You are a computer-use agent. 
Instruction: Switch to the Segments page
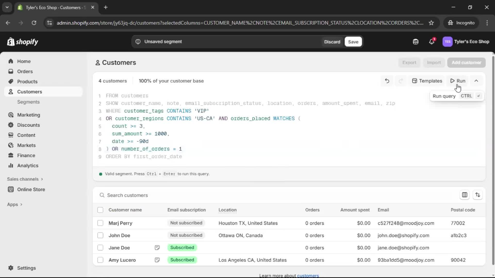pyautogui.click(x=29, y=102)
